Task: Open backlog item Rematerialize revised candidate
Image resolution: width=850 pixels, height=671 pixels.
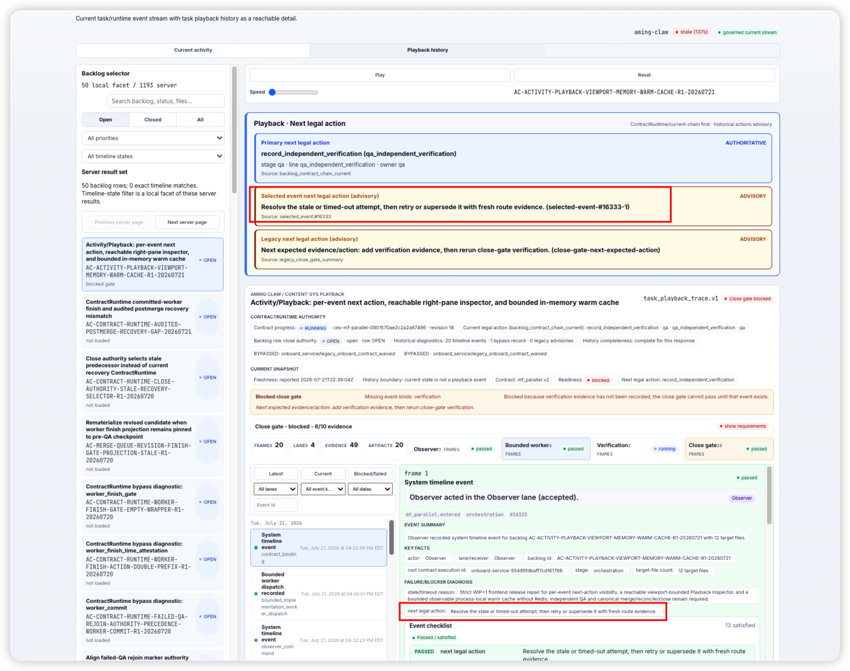Action: 153,445
